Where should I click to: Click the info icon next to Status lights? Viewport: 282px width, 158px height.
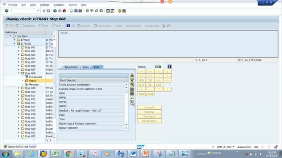(169, 67)
